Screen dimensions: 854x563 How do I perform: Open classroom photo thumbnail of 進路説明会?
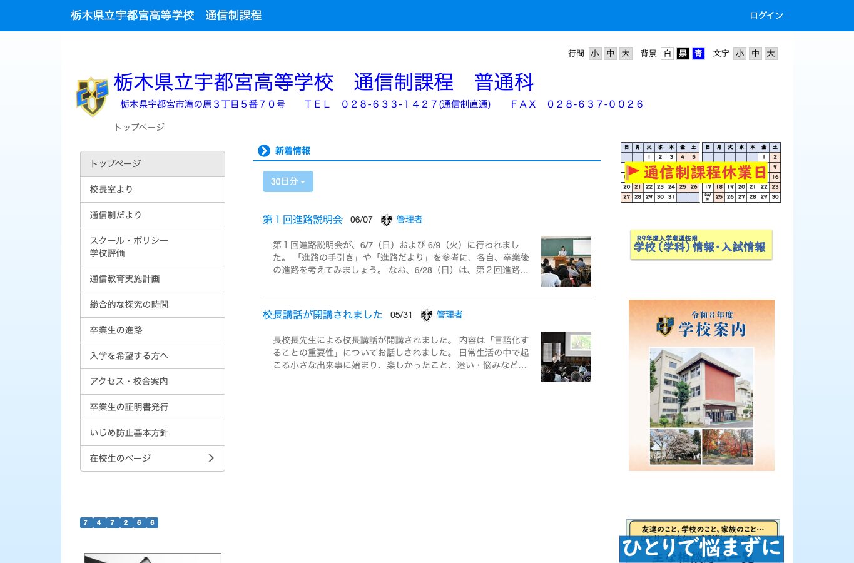pos(566,261)
